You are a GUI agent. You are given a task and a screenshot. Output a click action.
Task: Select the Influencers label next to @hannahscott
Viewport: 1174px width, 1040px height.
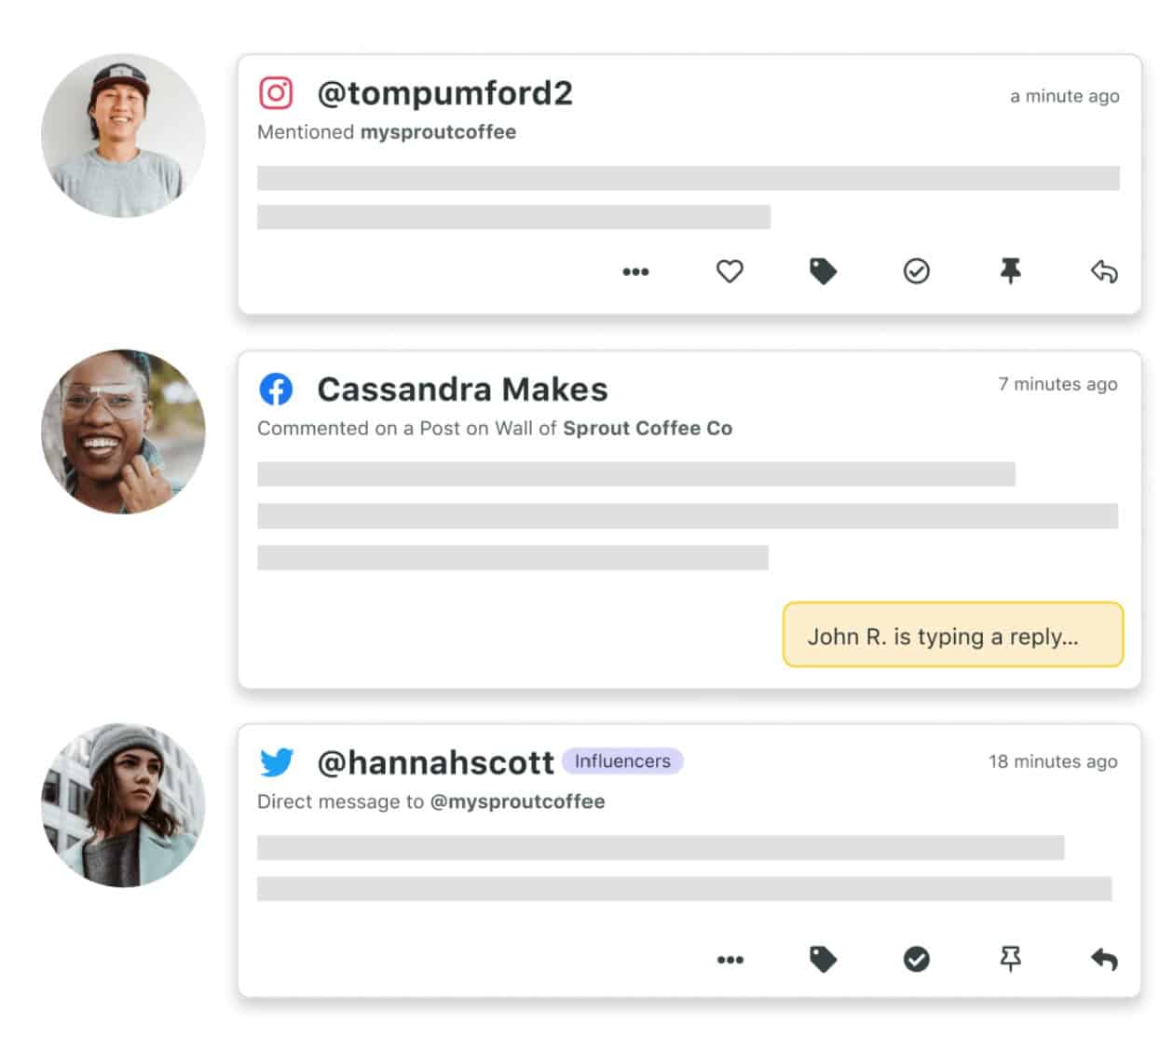622,760
